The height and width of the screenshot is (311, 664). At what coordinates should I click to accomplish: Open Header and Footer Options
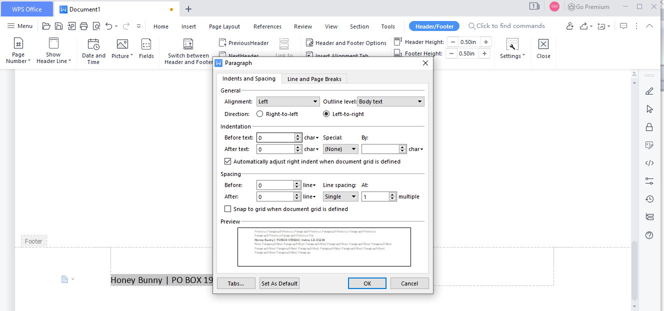pos(346,43)
